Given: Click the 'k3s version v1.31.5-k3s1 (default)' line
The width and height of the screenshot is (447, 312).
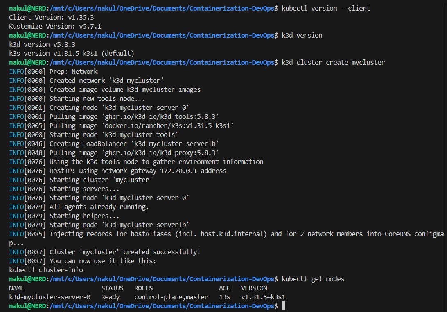Looking at the screenshot, I should point(72,54).
